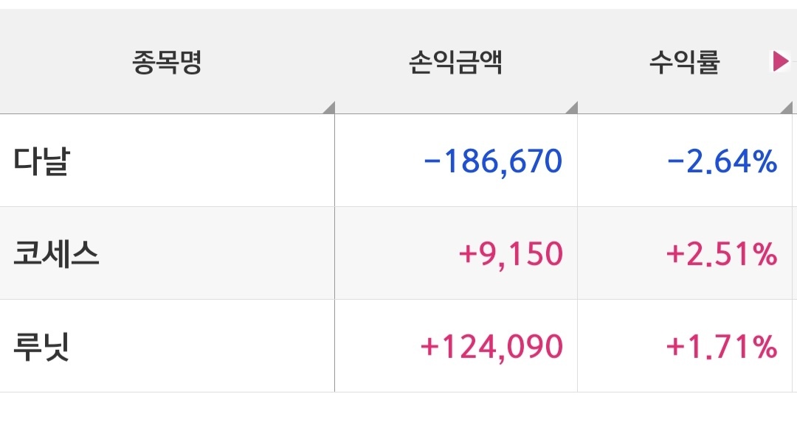Viewport: 797px width, 425px height.
Task: Select the -186,670 loss amount cell
Action: [456, 161]
